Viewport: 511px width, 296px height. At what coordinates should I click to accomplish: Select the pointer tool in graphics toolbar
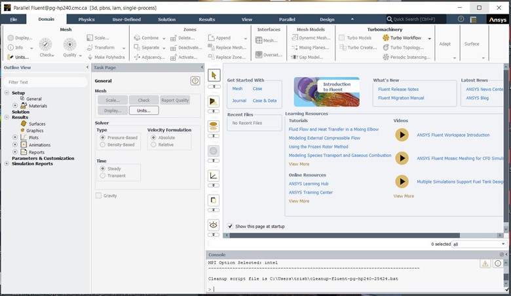tap(214, 75)
